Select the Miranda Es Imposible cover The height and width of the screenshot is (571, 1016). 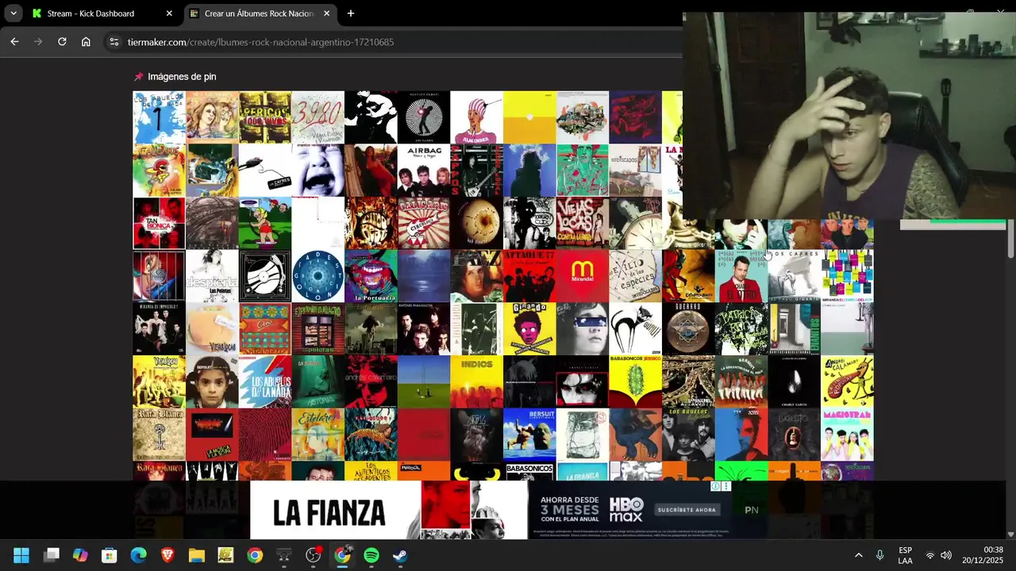[x=159, y=328]
